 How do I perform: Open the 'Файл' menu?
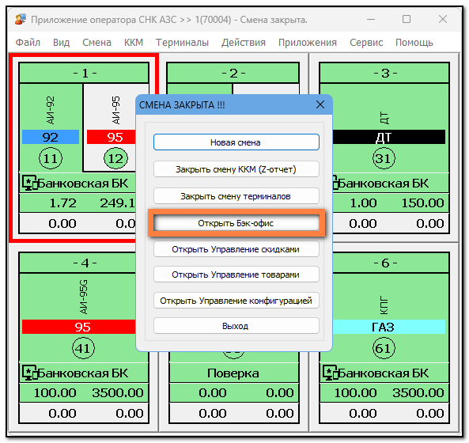click(28, 43)
